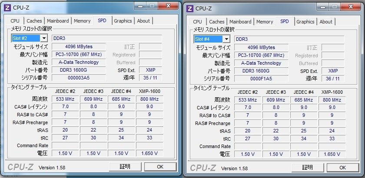Click PC3-10700 (667 MHz) in left window
365x178 pixels.
(79, 54)
